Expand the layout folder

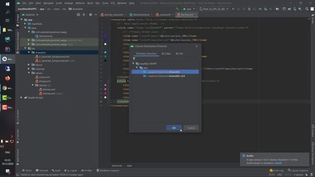pyautogui.click(x=29, y=64)
